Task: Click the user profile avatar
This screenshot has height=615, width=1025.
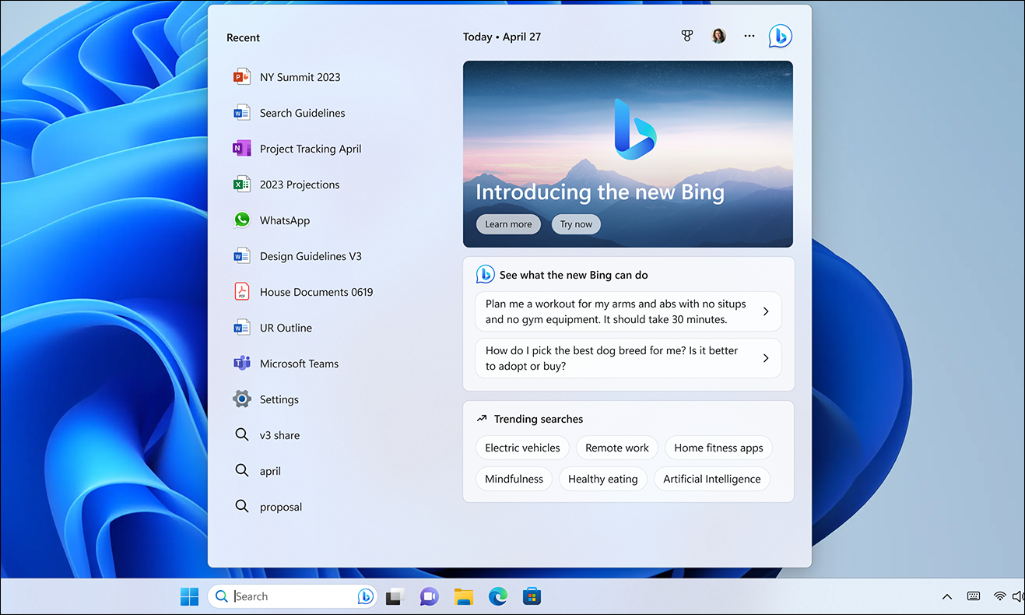Action: point(719,36)
